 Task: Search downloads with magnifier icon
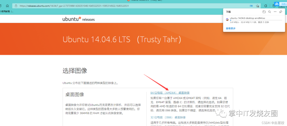(269, 12)
